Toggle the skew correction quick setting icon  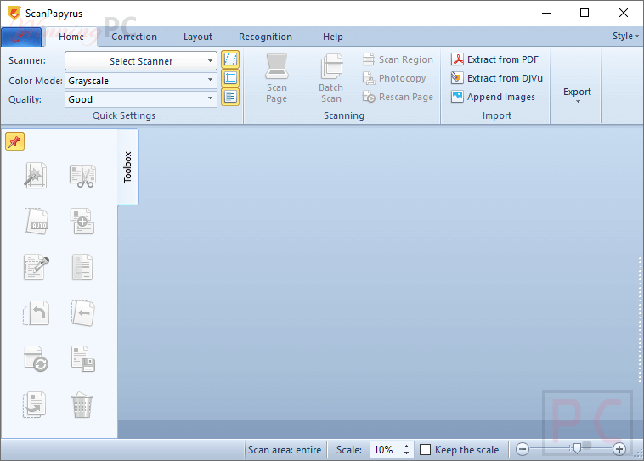point(230,59)
